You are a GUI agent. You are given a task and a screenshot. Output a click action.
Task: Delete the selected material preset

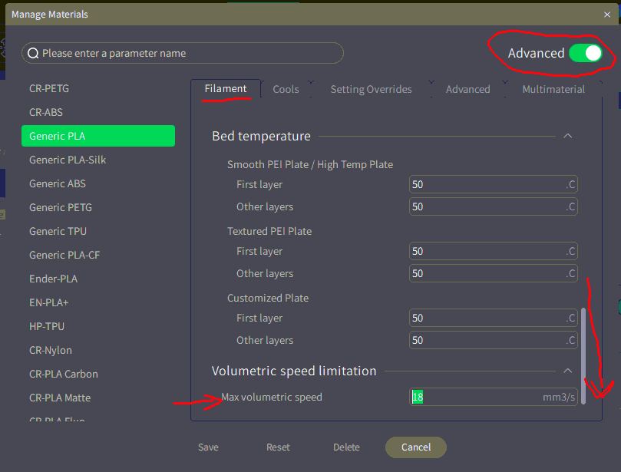click(x=346, y=447)
